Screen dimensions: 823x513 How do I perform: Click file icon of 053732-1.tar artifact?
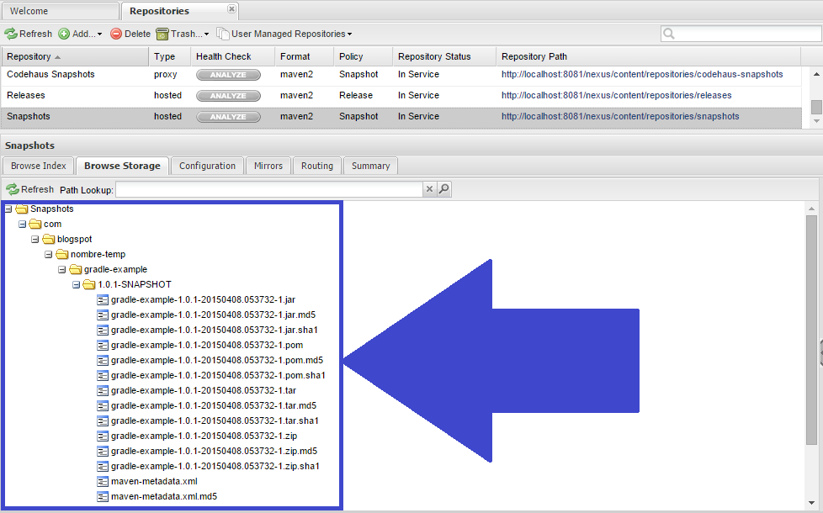(x=103, y=391)
